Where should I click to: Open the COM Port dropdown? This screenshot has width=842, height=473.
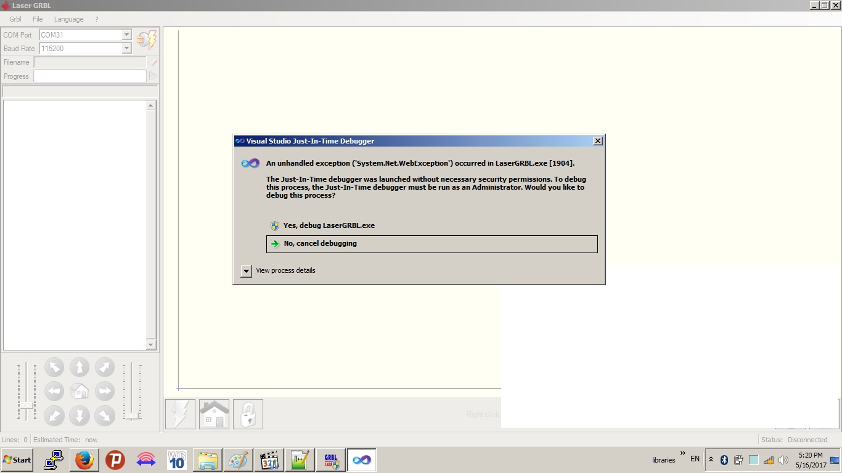126,35
